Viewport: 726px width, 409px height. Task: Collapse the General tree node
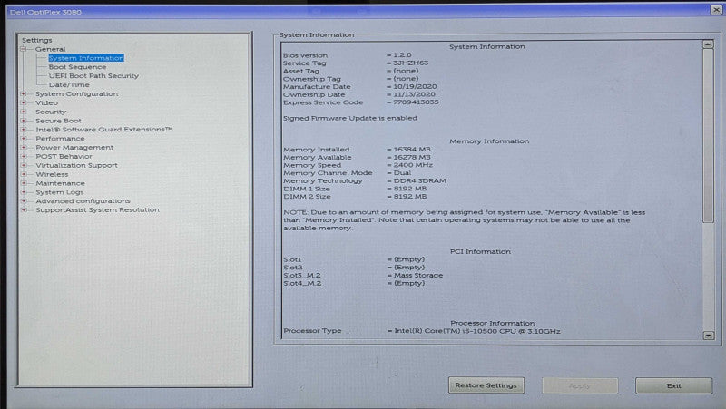24,49
